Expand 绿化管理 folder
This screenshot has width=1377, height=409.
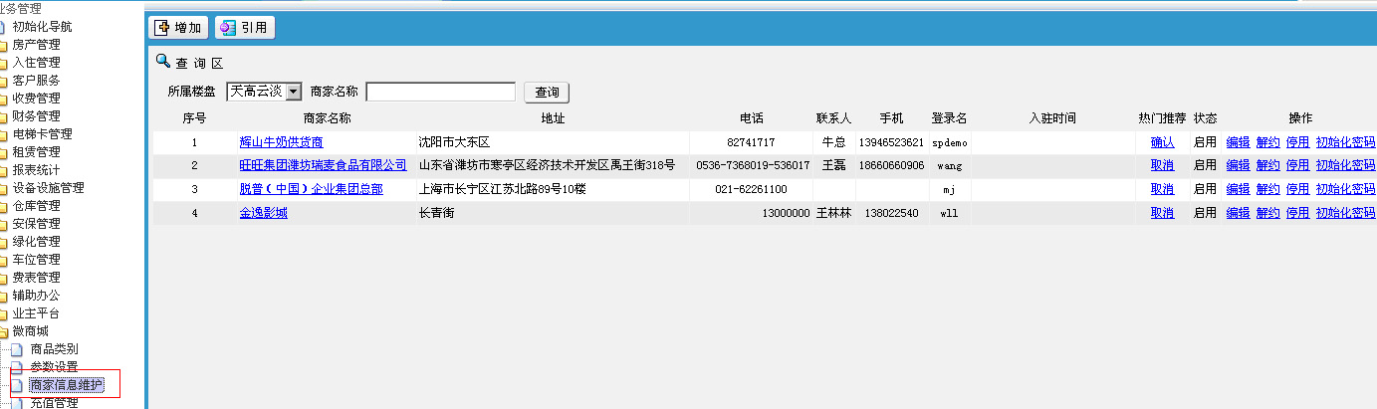[x=36, y=242]
